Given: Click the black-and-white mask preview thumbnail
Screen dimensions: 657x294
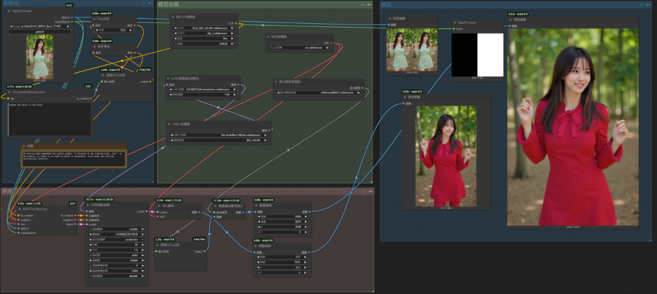Looking at the screenshot, I should click(478, 54).
